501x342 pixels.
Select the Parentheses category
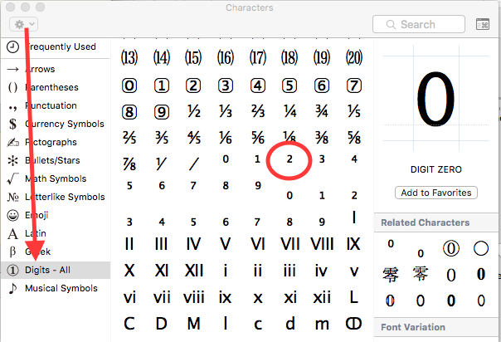point(56,87)
